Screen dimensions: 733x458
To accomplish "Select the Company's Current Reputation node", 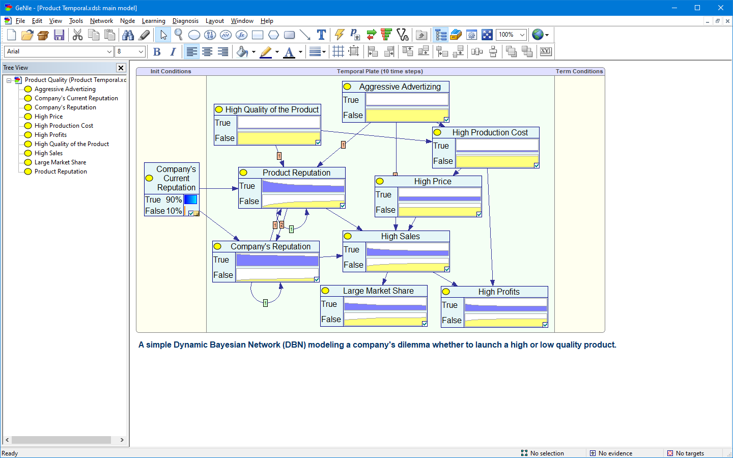I will click(172, 189).
